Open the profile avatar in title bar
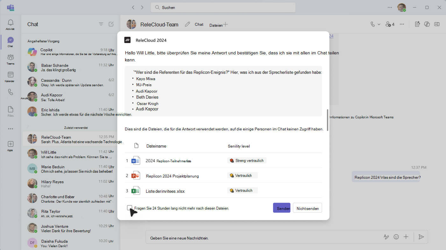 pyautogui.click(x=401, y=8)
